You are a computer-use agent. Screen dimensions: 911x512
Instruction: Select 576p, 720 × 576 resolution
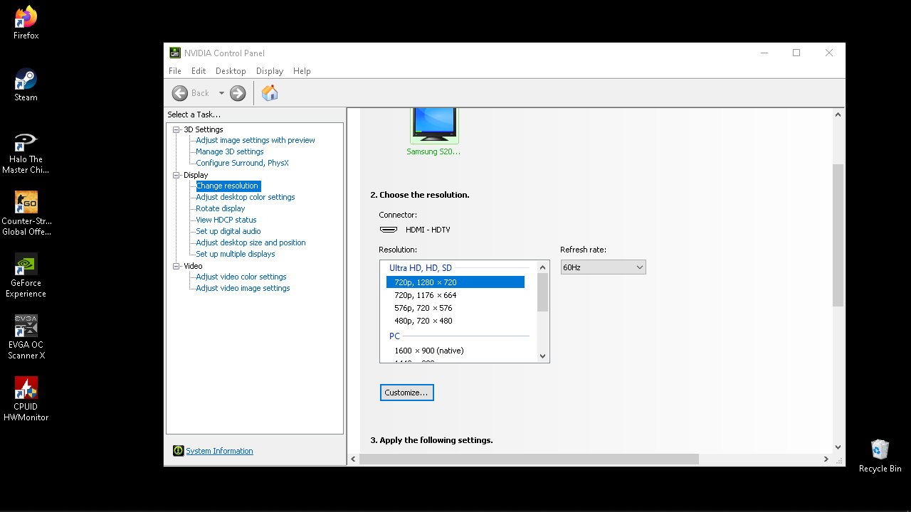455,308
